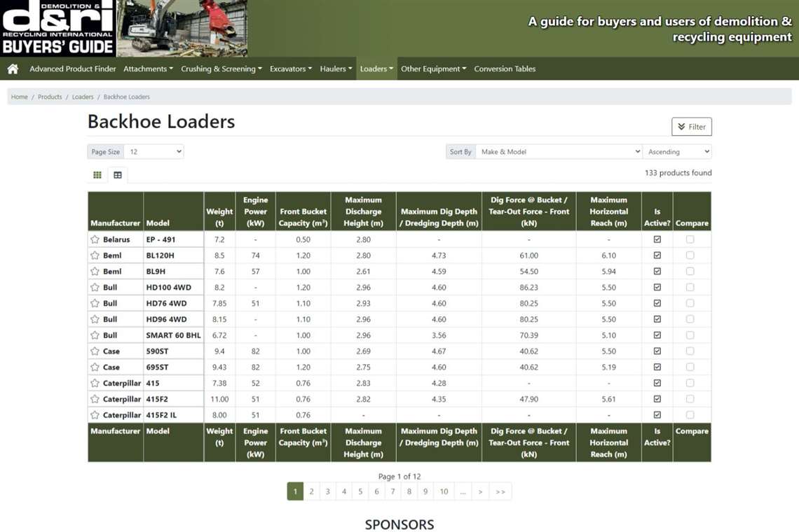Open model SMART 60 BHL details

[173, 335]
